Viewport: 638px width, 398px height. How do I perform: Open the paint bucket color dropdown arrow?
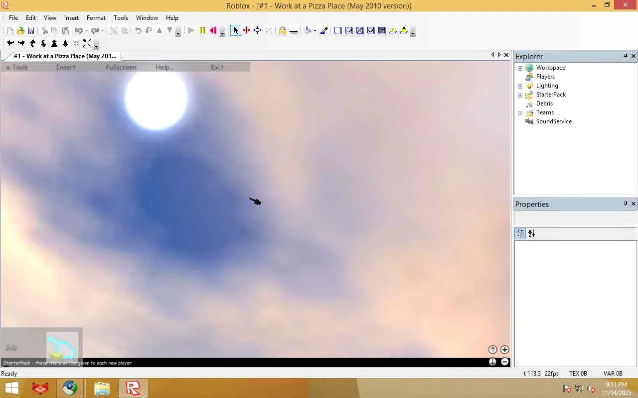tap(315, 31)
